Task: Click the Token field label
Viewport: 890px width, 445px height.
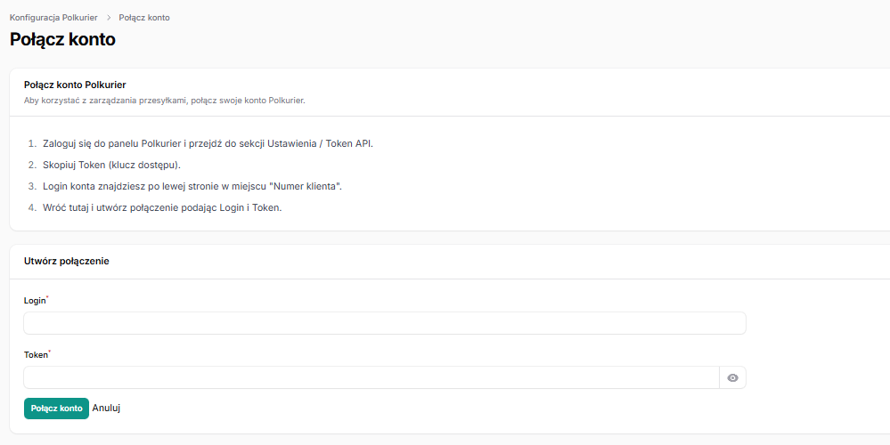Action: tap(35, 355)
